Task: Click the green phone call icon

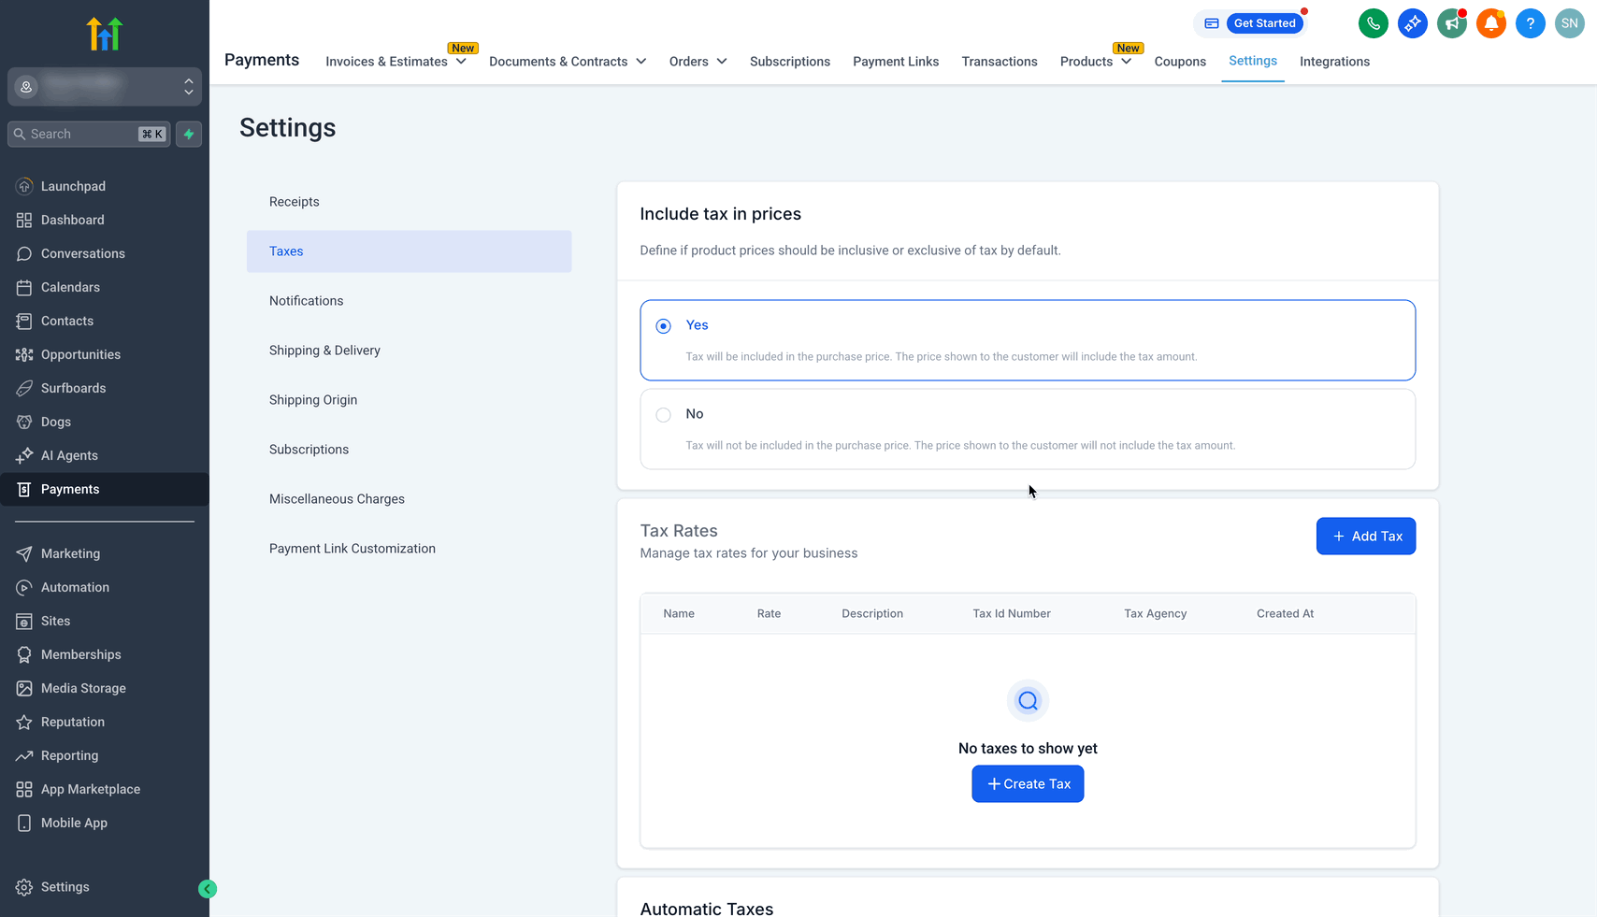Action: (x=1373, y=23)
